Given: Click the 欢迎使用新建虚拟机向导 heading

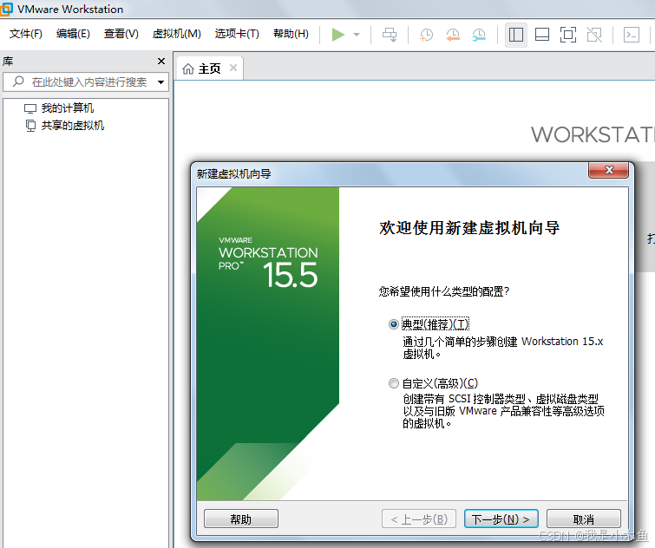Looking at the screenshot, I should click(469, 228).
